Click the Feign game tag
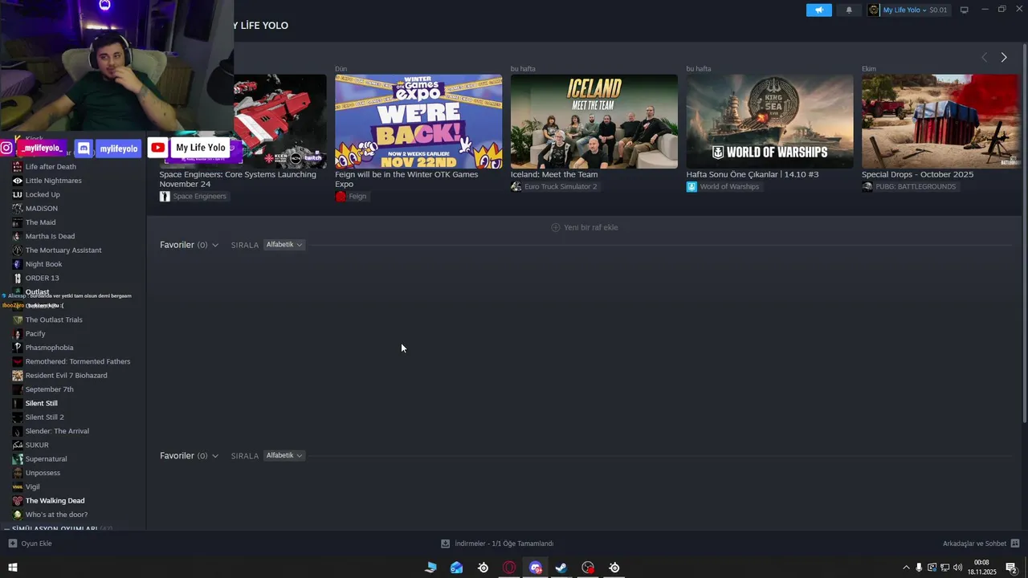Viewport: 1028px width, 578px height. tap(352, 197)
